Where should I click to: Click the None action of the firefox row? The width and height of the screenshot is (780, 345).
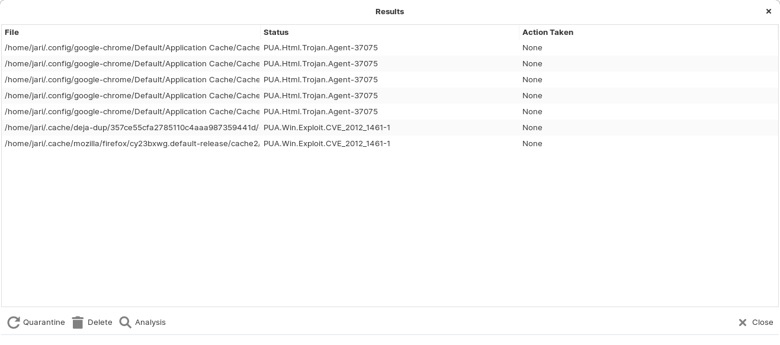click(x=532, y=144)
